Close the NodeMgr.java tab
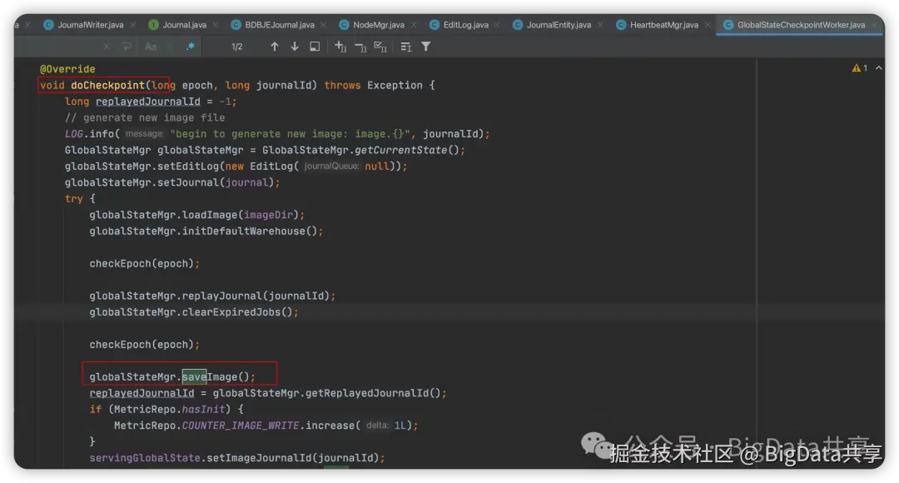The height and width of the screenshot is (483, 899). 414,25
